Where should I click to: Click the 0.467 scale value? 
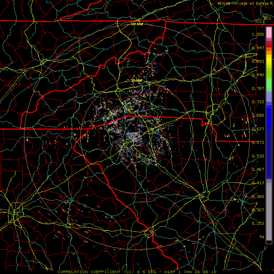click(x=258, y=169)
